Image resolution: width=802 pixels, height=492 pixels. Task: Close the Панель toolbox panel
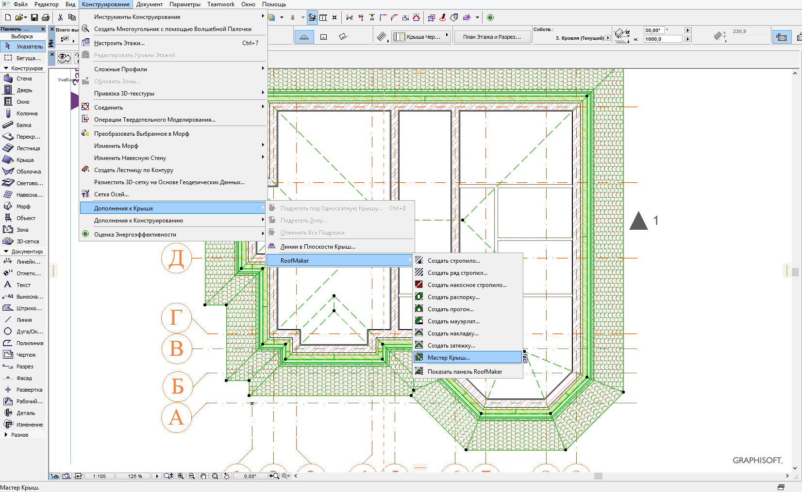43,29
